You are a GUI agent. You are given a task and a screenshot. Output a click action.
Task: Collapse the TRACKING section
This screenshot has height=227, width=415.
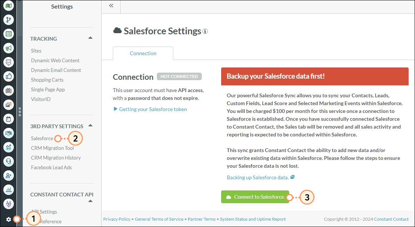tap(90, 38)
